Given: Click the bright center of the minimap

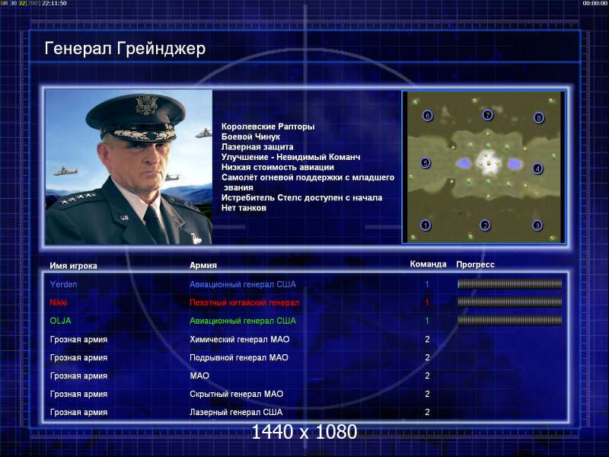Looking at the screenshot, I should [488, 163].
